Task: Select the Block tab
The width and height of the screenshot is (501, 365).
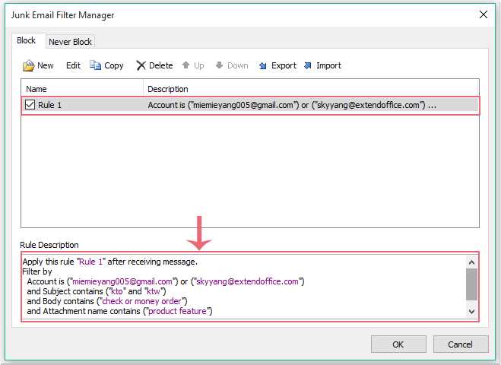Action: pyautogui.click(x=26, y=40)
